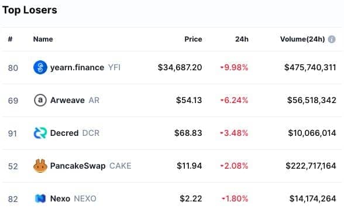
Task: Sort by the Price column header
Action: 193,39
